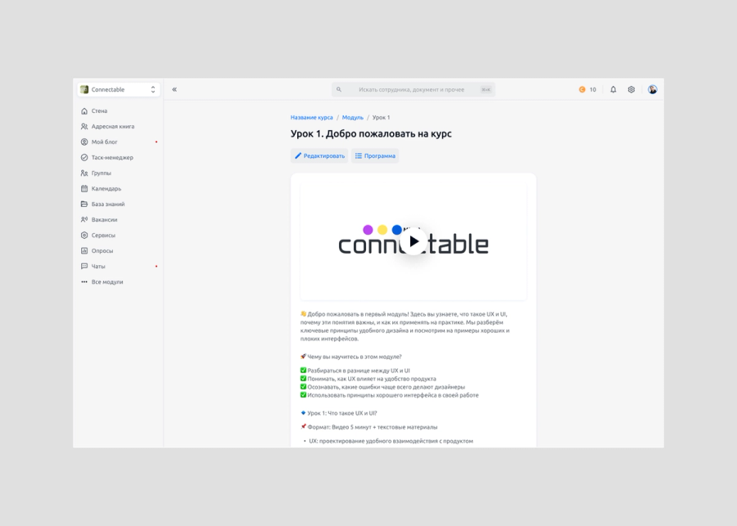Open the Connectable workspace switcher dropdown
This screenshot has width=737, height=526.
(119, 89)
